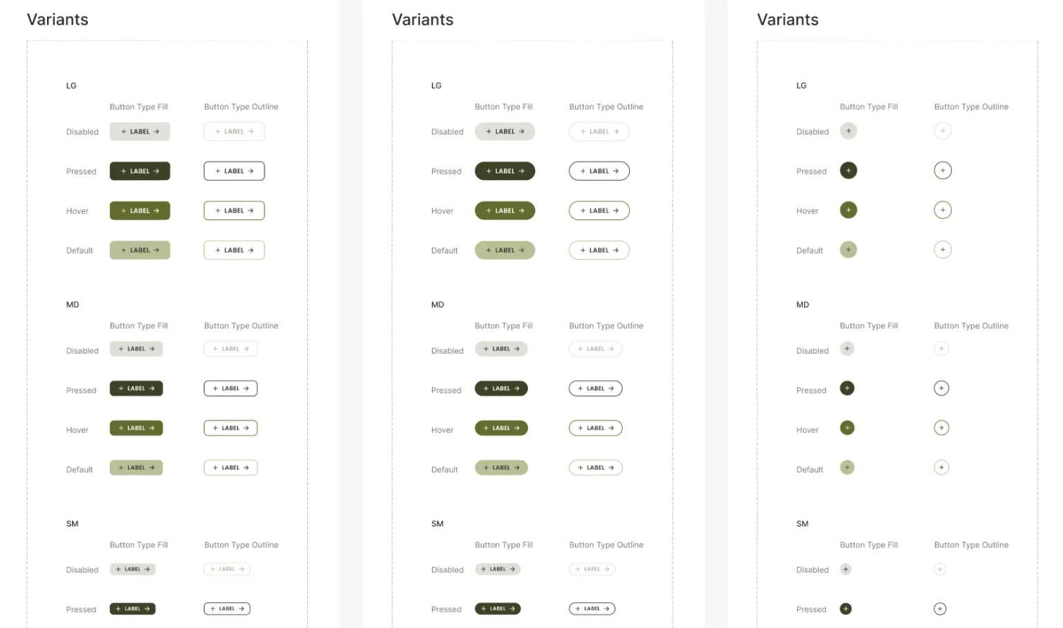Select the MD pressed pill outline Label button
The image size is (1063, 628).
tap(596, 388)
